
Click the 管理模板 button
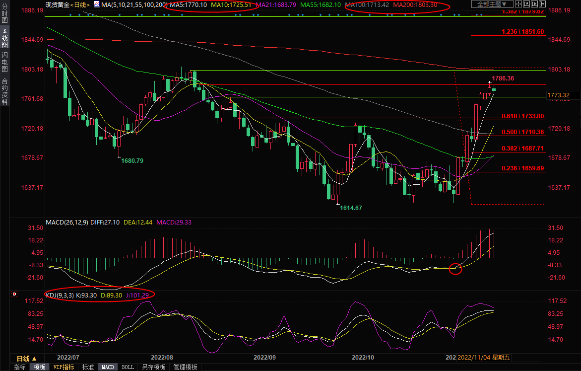pos(185,367)
